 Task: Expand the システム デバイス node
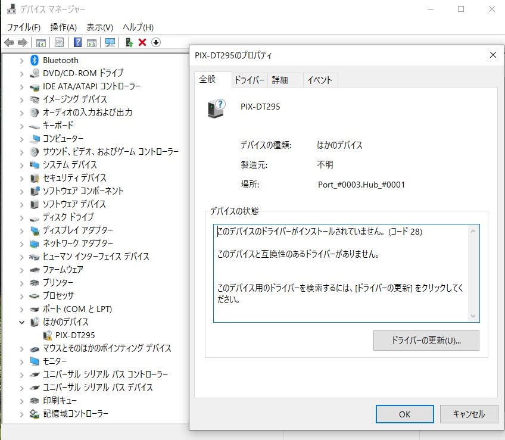click(21, 166)
